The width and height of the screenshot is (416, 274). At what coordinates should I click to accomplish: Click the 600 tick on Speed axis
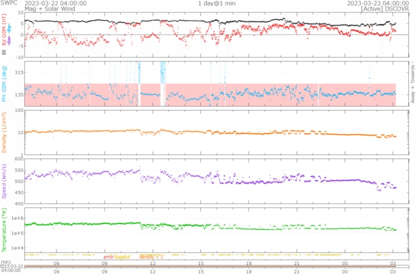click(x=19, y=159)
